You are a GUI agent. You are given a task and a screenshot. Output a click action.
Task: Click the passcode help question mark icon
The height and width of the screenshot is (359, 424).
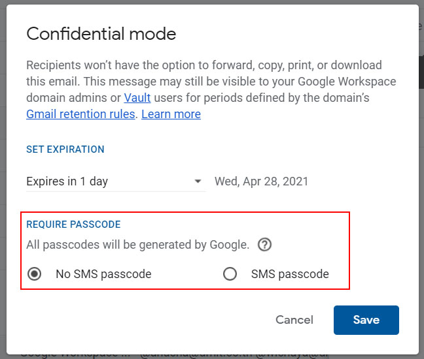(264, 245)
